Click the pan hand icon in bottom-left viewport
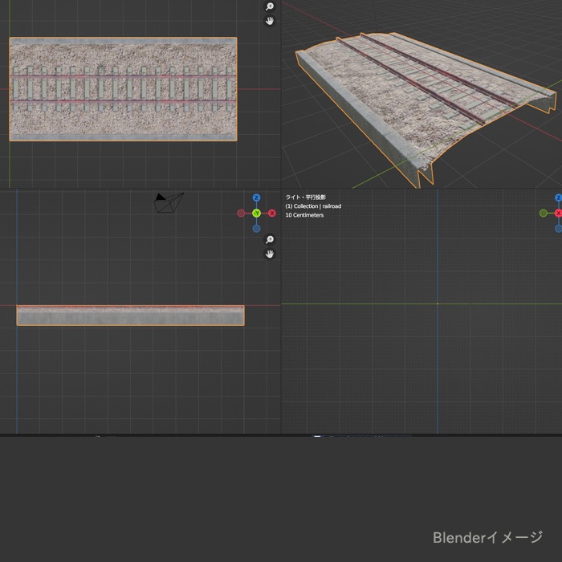The image size is (562, 562). point(270,255)
